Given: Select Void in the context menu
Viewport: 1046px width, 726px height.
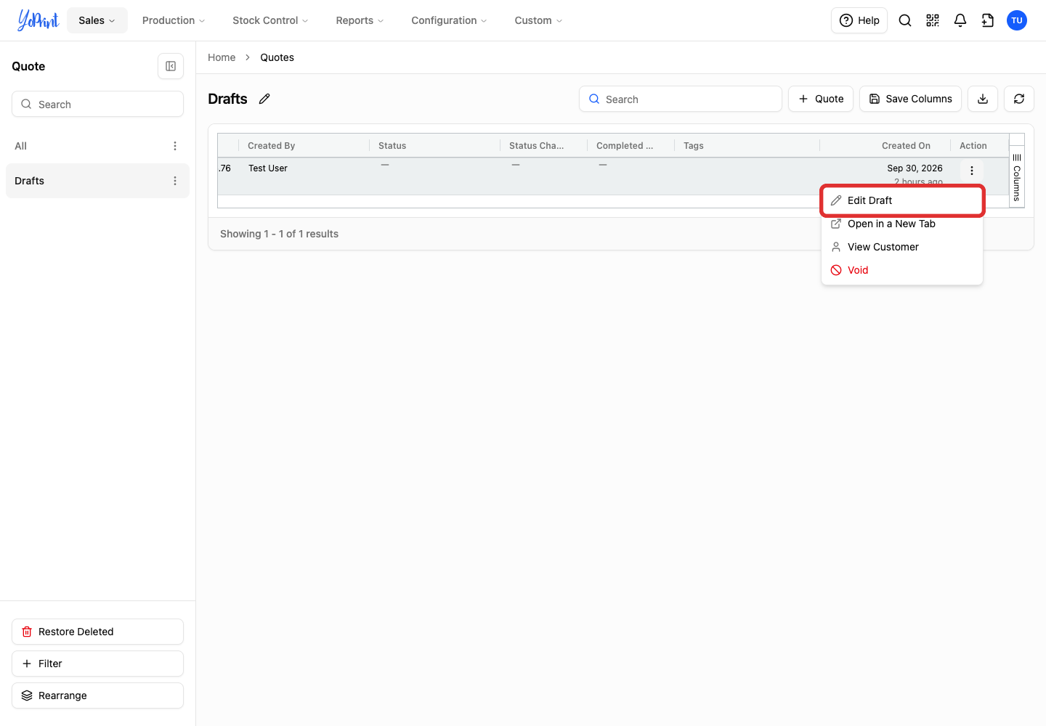Looking at the screenshot, I should (902, 270).
